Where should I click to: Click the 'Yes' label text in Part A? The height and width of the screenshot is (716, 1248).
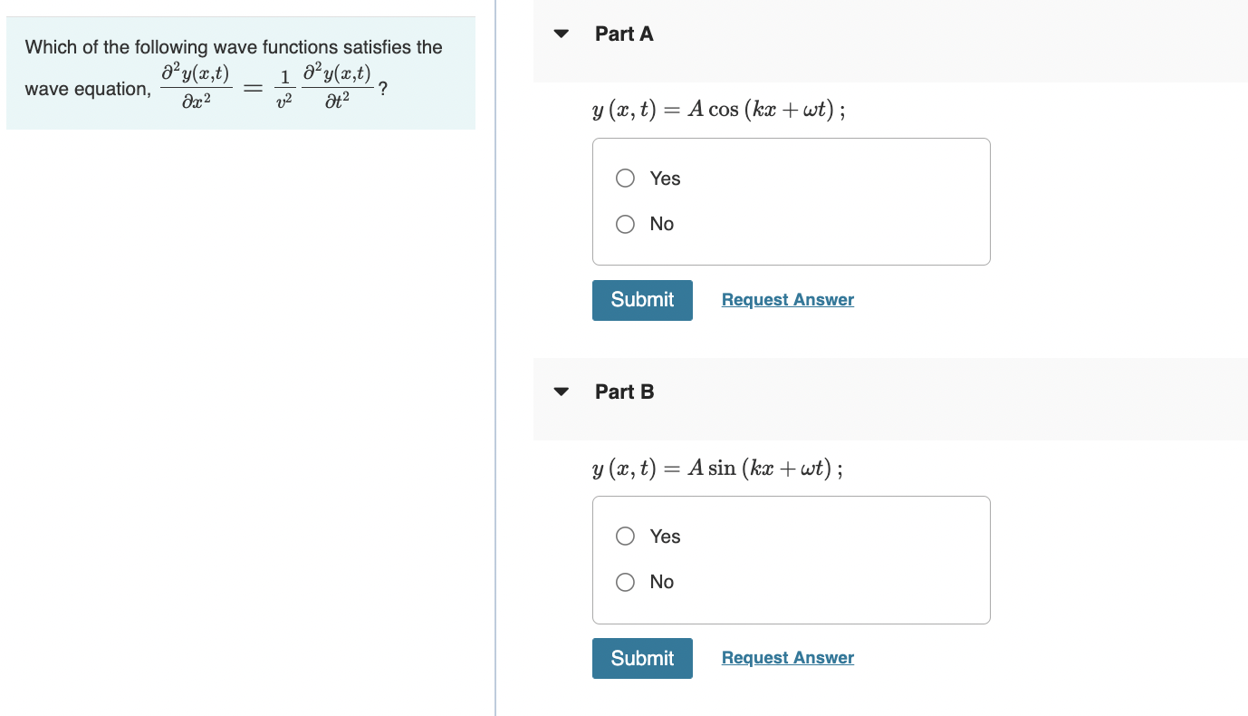(665, 179)
